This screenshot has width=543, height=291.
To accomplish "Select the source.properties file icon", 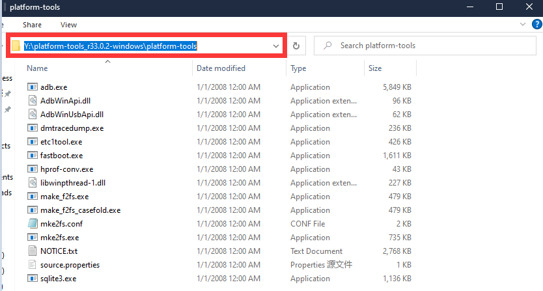I will tap(33, 265).
